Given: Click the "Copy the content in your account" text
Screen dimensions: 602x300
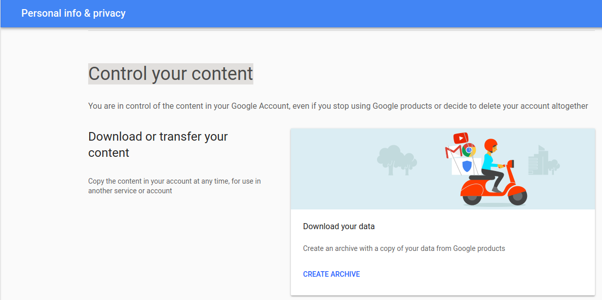Looking at the screenshot, I should click(x=174, y=186).
